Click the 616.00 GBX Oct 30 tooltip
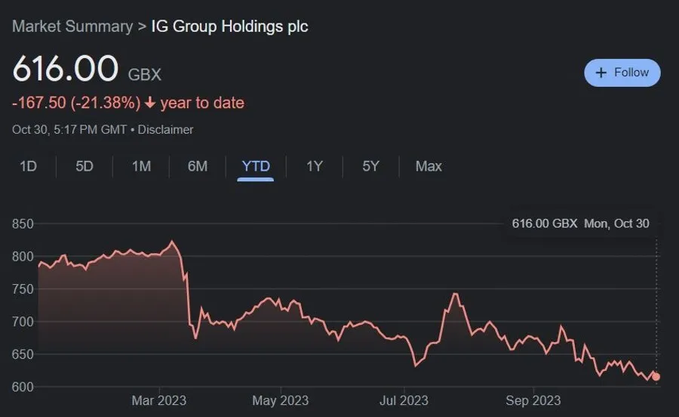The image size is (679, 417). click(x=580, y=224)
